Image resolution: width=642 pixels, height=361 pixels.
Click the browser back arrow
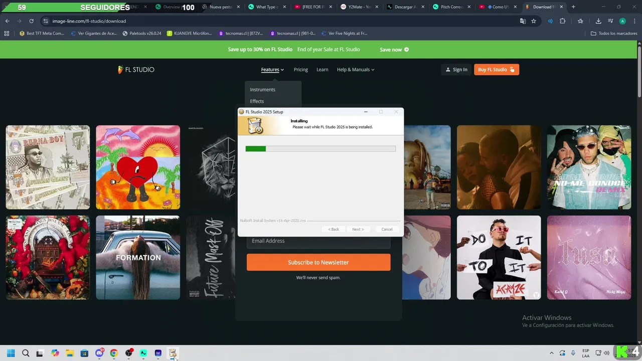7,21
